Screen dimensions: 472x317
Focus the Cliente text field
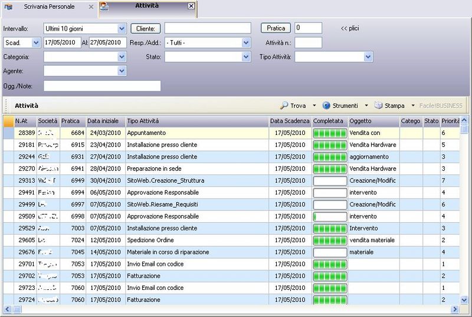tap(208, 28)
